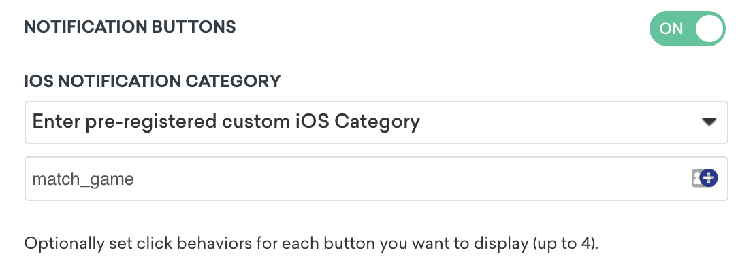Turn off the Notification Buttons toggle
Image resolution: width=753 pixels, height=280 pixels.
pyautogui.click(x=688, y=28)
